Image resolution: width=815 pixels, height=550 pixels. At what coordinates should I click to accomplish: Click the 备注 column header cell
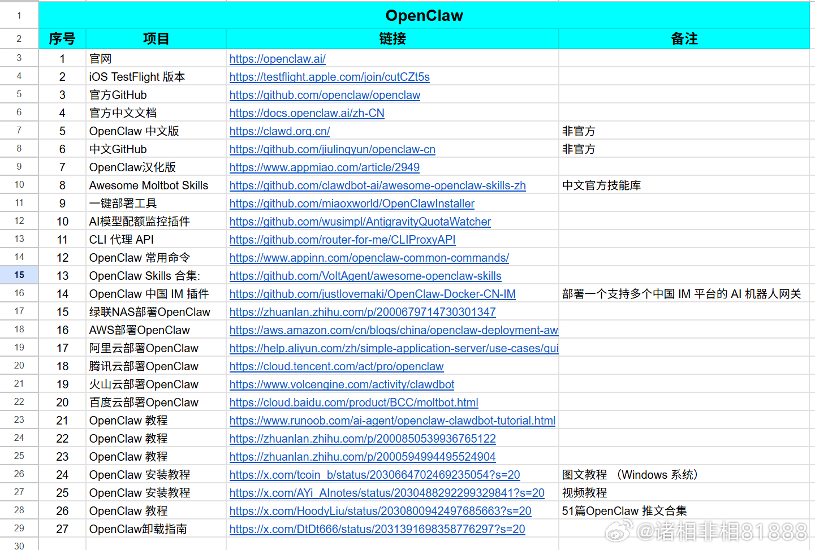tap(684, 38)
